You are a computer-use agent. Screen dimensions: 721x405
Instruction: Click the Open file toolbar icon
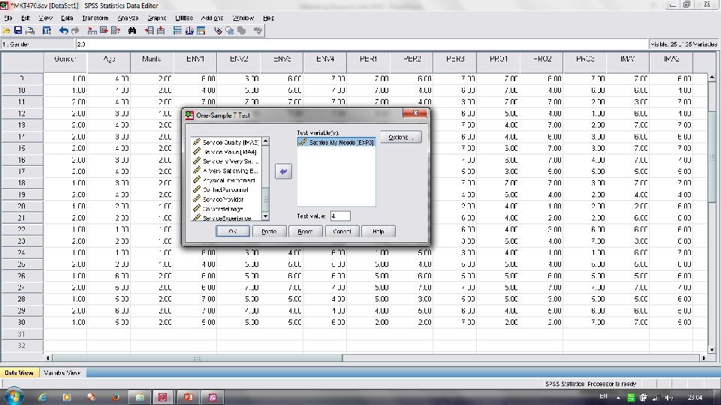7,31
